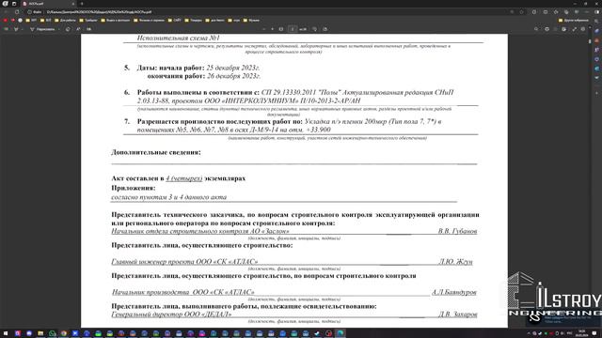Click 'согласно пунктам 3 и 4 данного акта'
This screenshot has width=602, height=338.
click(x=169, y=197)
